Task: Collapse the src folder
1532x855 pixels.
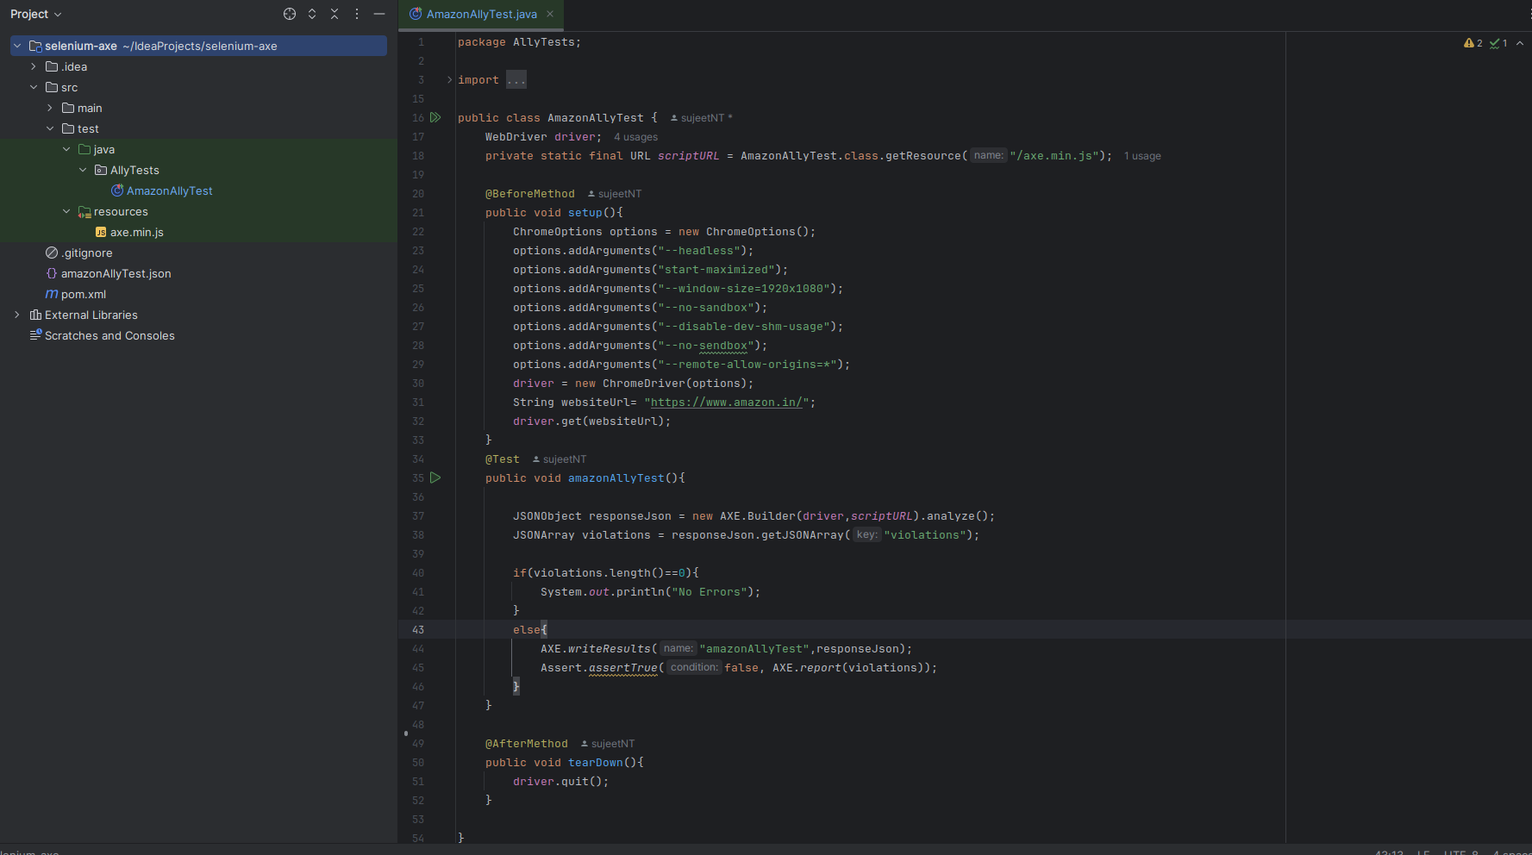Action: coord(34,87)
